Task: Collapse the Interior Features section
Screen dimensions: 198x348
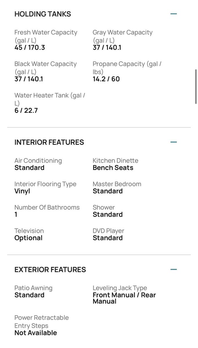Action: pos(174,142)
